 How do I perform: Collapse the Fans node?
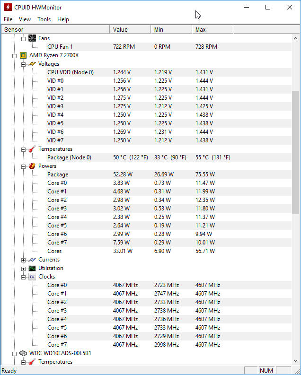(23, 39)
